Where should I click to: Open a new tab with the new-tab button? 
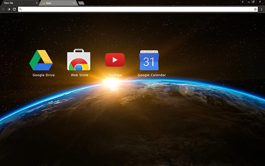click(81, 3)
